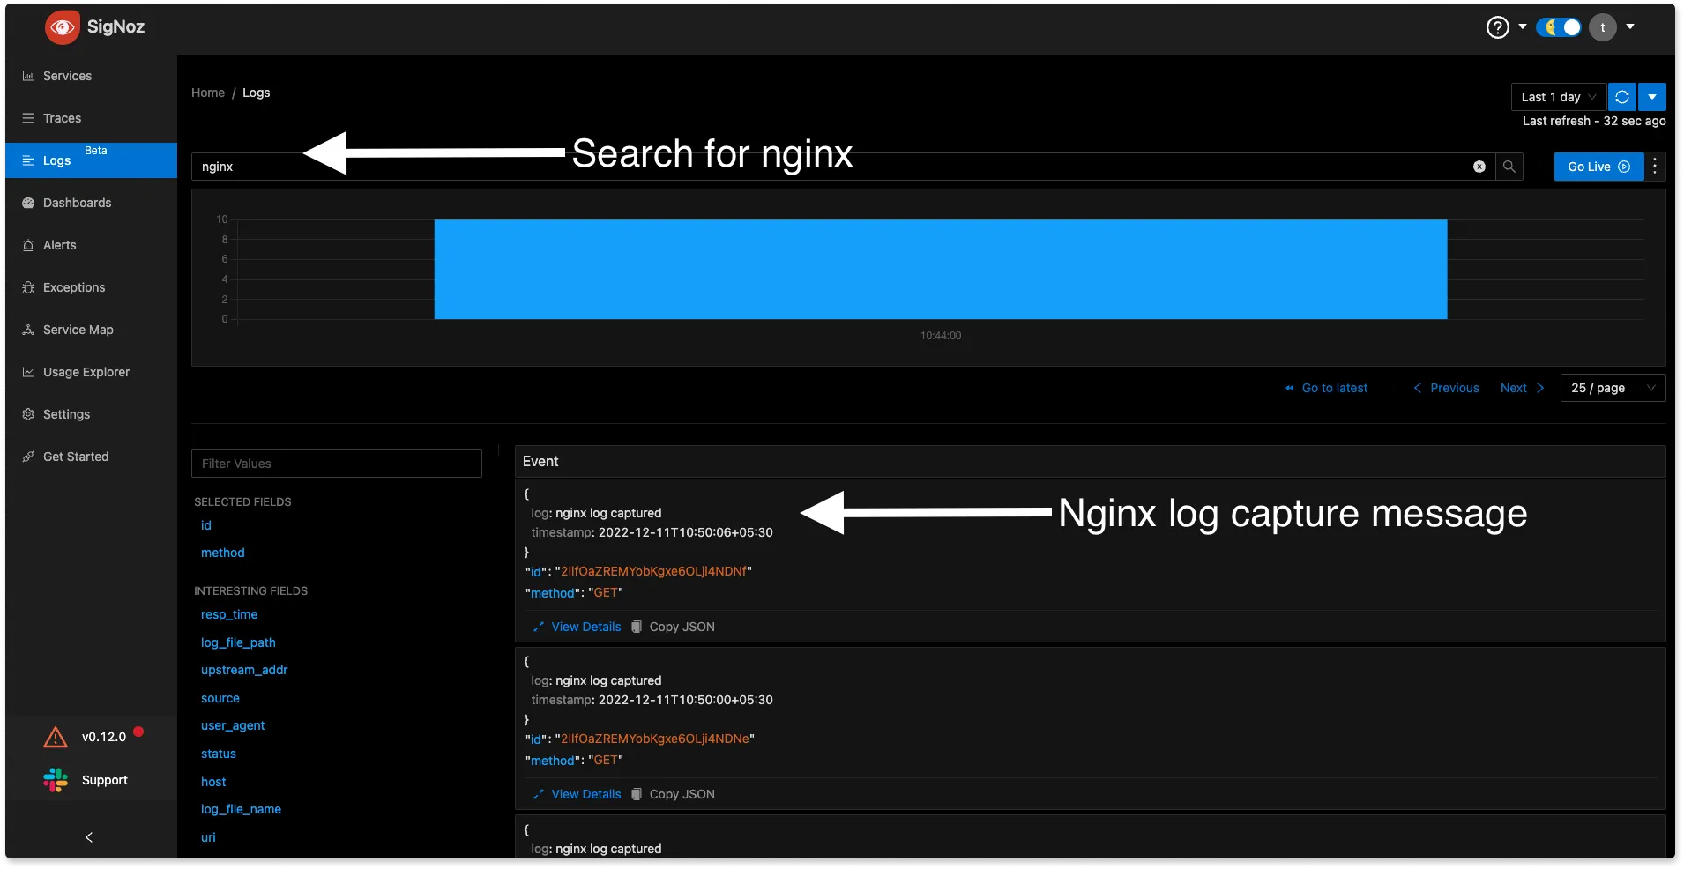This screenshot has width=1684, height=869.
Task: Go to Home breadcrumb link
Action: (x=208, y=93)
